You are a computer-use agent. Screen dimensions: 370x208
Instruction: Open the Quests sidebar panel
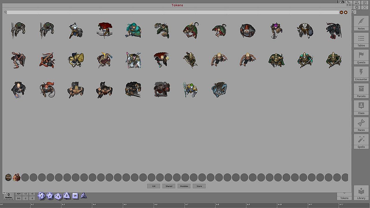(361, 57)
